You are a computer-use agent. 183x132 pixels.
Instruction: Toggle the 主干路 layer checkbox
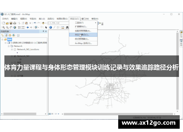coord(15,76)
